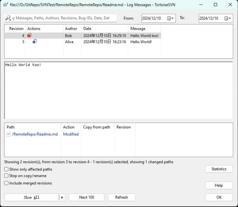Click the OK button

coord(219,197)
